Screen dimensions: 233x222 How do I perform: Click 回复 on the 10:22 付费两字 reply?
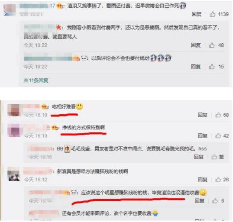196,45
